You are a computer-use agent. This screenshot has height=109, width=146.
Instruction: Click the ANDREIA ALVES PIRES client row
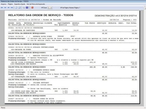tap(42, 36)
